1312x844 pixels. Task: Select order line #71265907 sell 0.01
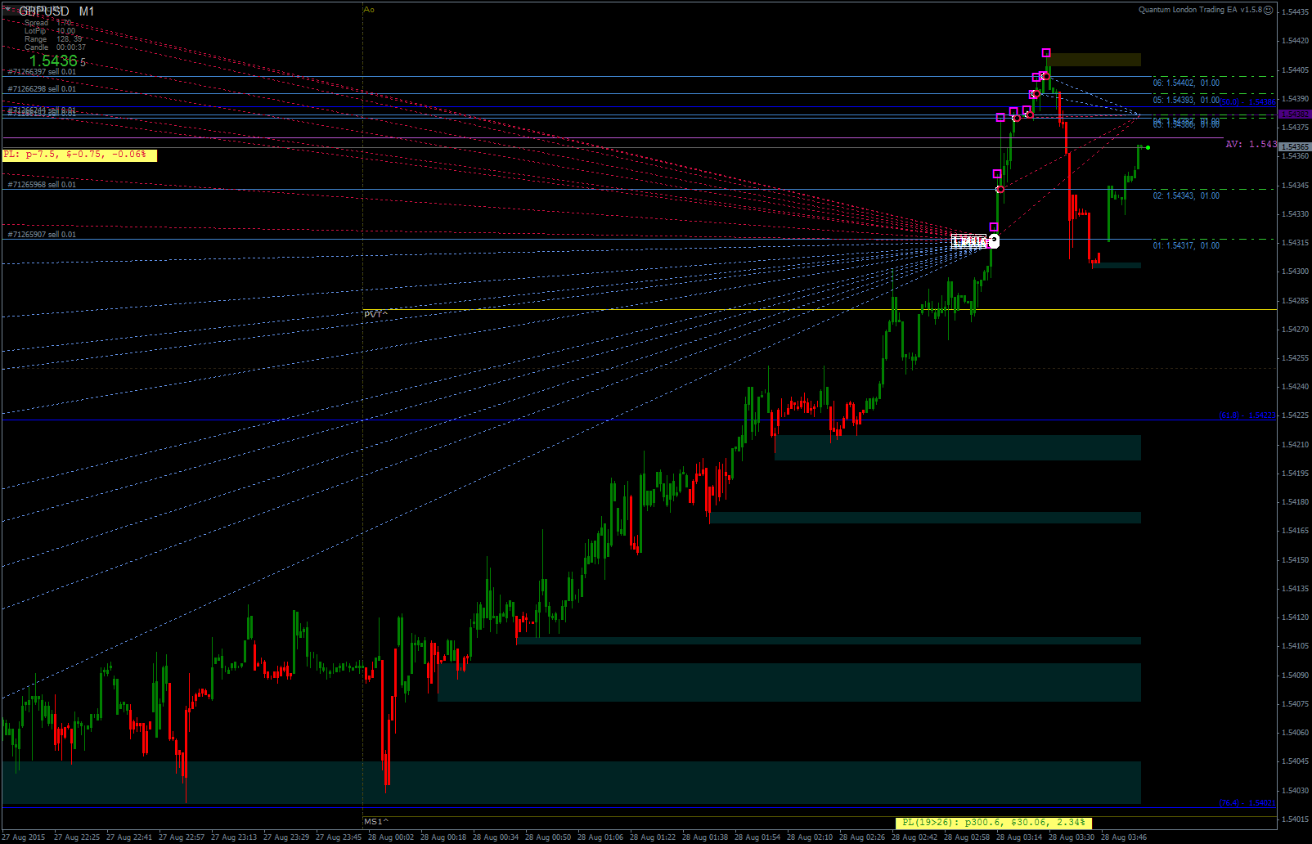[x=42, y=235]
